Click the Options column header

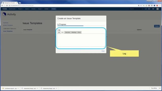pyautogui.click(x=139, y=30)
